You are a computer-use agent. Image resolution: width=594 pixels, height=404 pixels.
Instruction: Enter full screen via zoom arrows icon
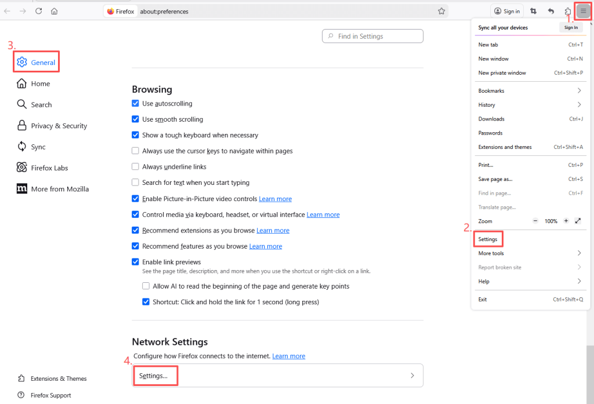[578, 221]
